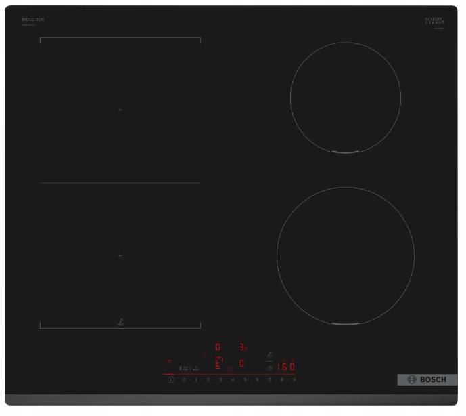Tap the Bosch logo badge
This screenshot has width=466, height=416.
(x=427, y=379)
